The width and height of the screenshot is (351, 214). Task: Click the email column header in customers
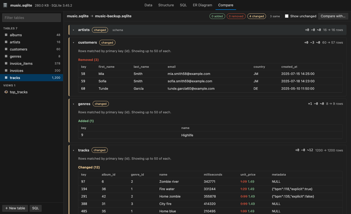click(x=172, y=67)
